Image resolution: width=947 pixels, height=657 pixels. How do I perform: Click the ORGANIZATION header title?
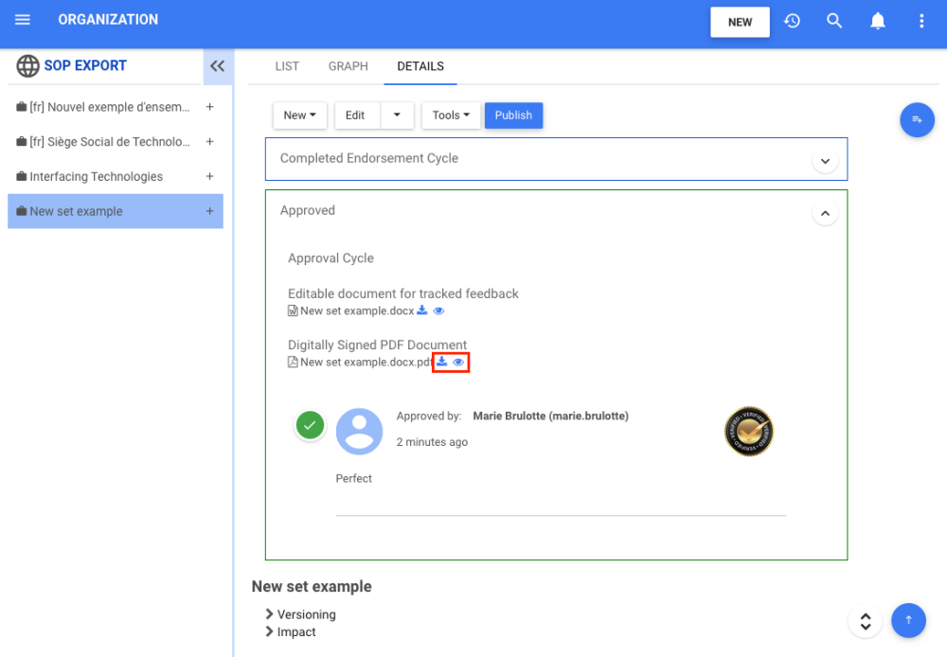(x=108, y=20)
